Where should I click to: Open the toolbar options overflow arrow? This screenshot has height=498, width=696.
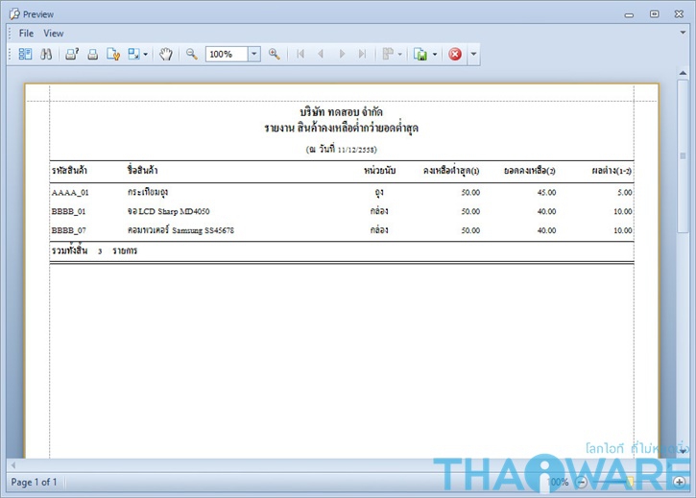pos(473,54)
